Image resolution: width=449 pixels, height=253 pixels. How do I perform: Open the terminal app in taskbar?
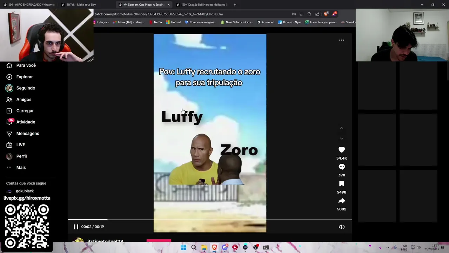[266, 247]
